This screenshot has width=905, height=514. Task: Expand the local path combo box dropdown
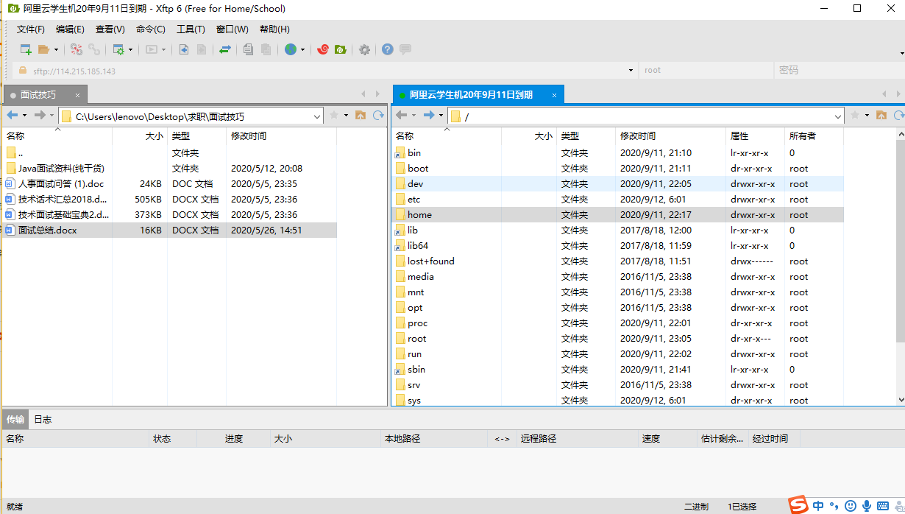(317, 116)
